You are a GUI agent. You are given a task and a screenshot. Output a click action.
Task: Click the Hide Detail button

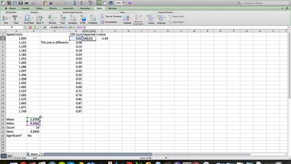[x=176, y=22]
